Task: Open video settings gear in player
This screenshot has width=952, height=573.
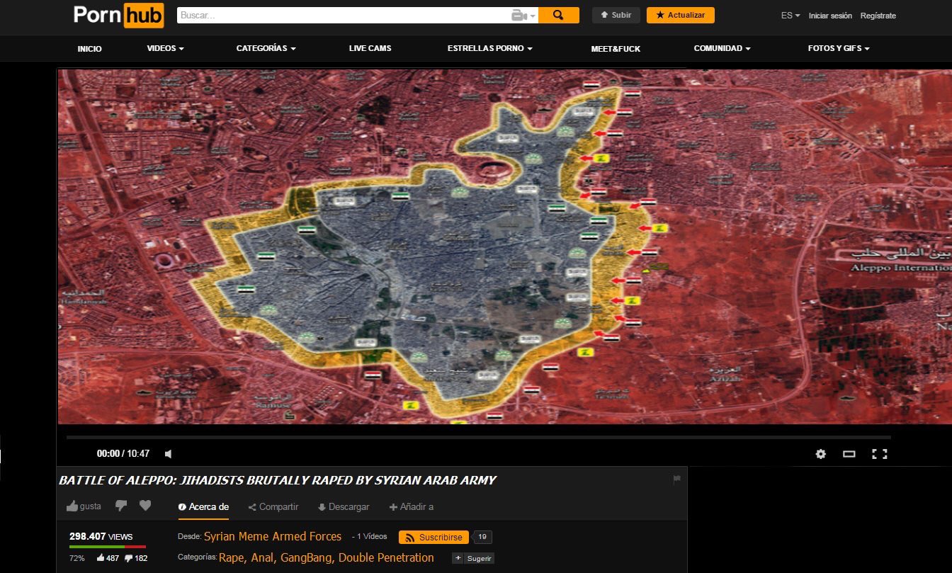Action: pyautogui.click(x=820, y=454)
